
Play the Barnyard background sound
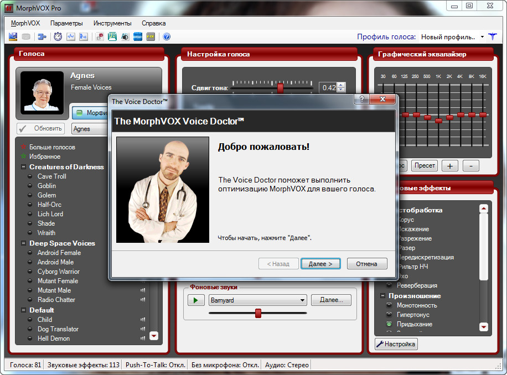tap(196, 300)
